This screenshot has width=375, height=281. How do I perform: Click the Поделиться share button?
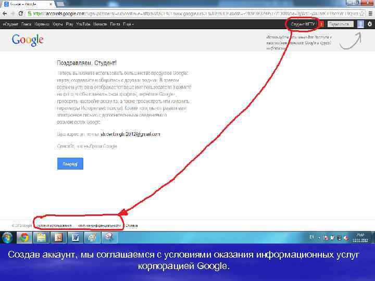coord(340,24)
